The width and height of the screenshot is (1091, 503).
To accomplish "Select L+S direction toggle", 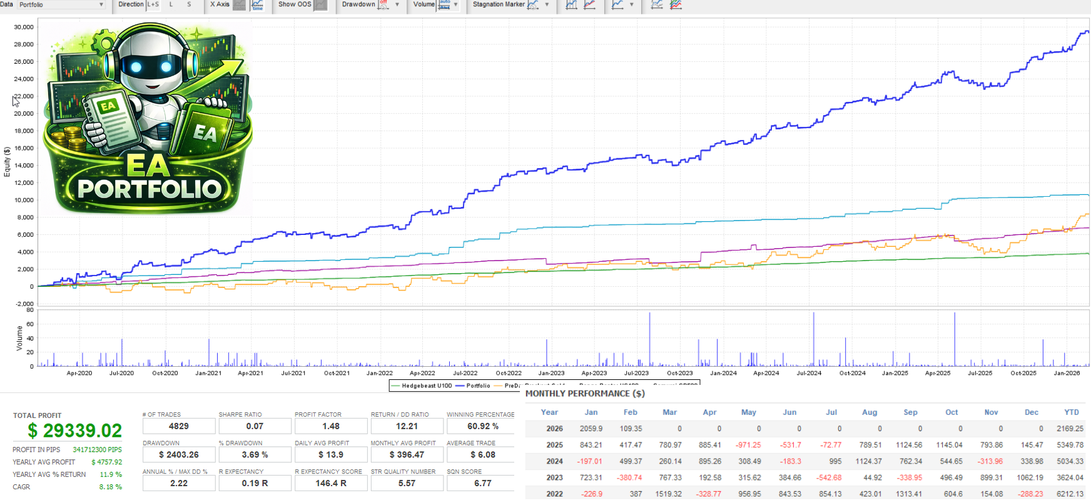I will click(x=153, y=4).
